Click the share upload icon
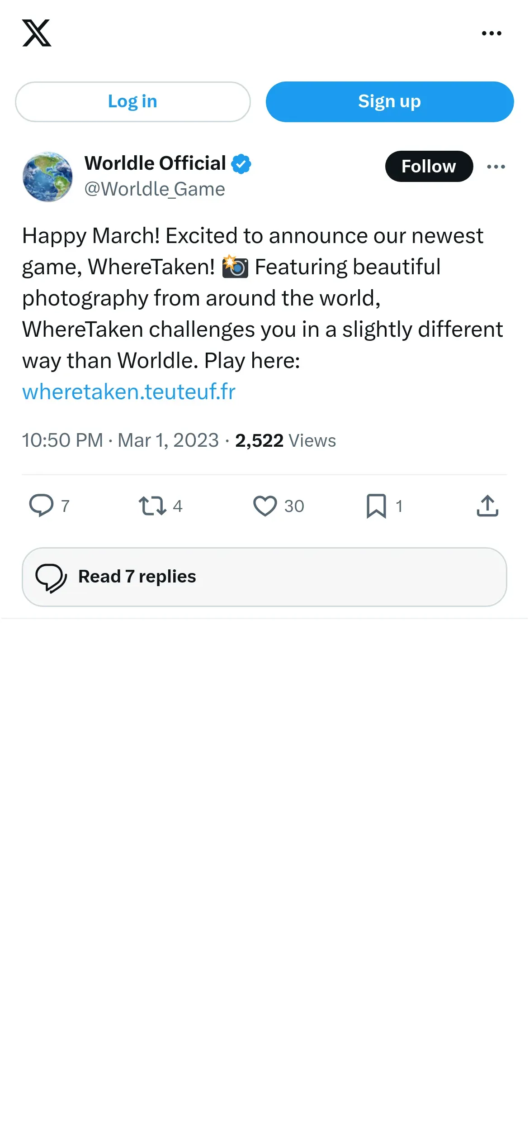This screenshot has width=529, height=1146. tap(487, 506)
